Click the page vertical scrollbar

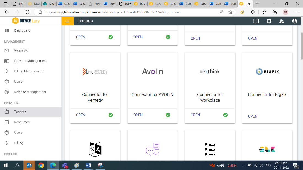coord(302,46)
